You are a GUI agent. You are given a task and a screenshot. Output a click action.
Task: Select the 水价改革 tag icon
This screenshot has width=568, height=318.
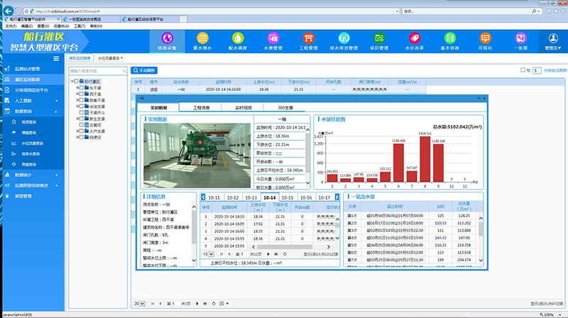(x=415, y=38)
